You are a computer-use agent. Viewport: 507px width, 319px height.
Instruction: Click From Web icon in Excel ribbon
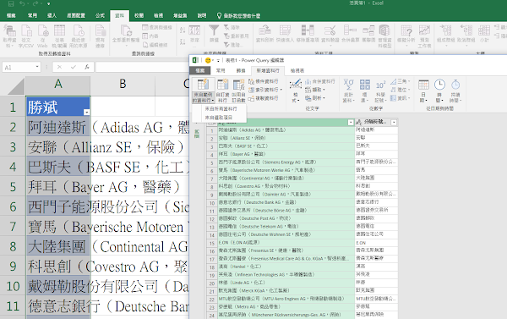click(43, 31)
